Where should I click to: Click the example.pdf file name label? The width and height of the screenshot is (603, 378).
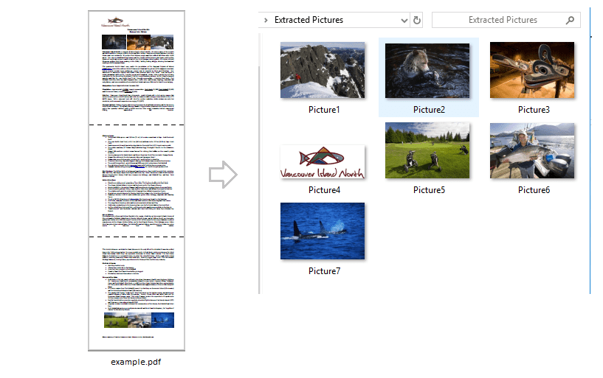click(x=137, y=362)
